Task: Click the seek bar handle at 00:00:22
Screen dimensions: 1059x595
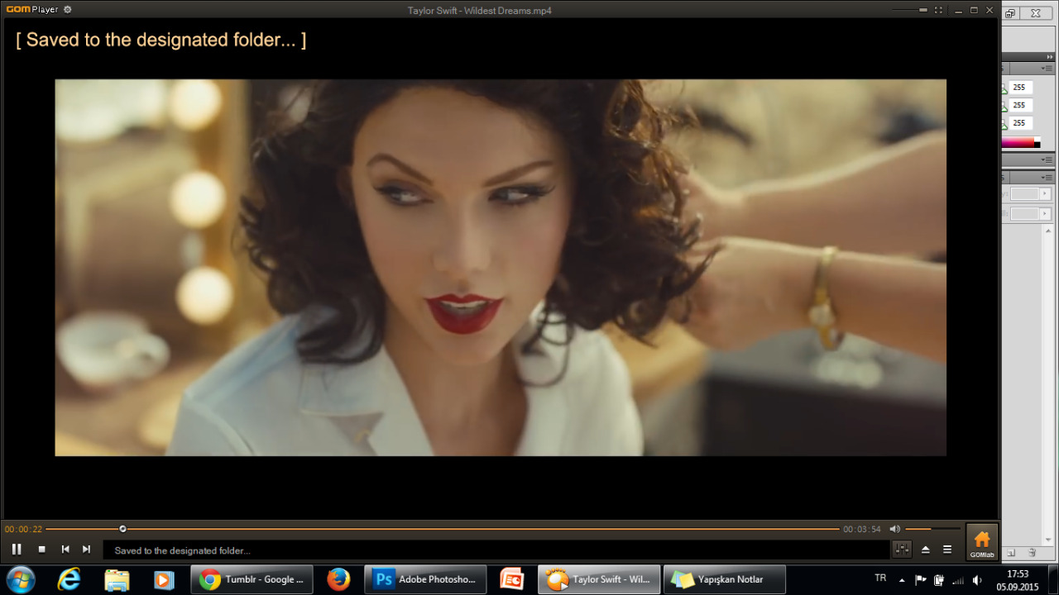Action: 122,529
